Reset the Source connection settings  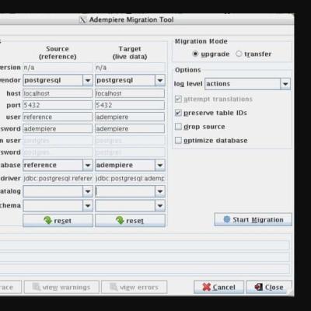pos(58,221)
